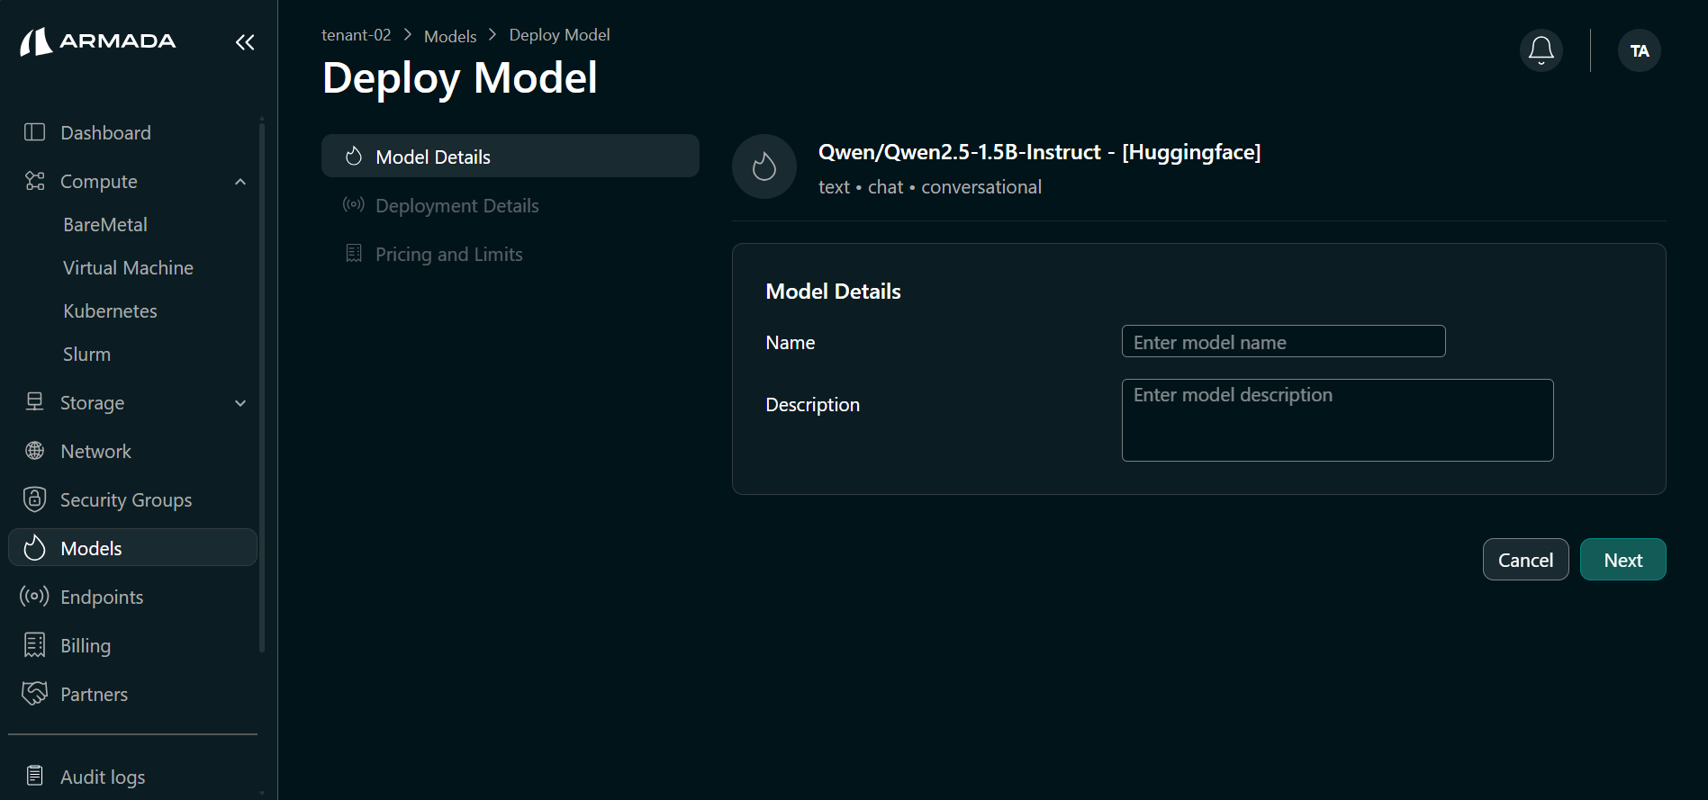The height and width of the screenshot is (800, 1708).
Task: Focus the model Description textarea
Action: (x=1337, y=420)
